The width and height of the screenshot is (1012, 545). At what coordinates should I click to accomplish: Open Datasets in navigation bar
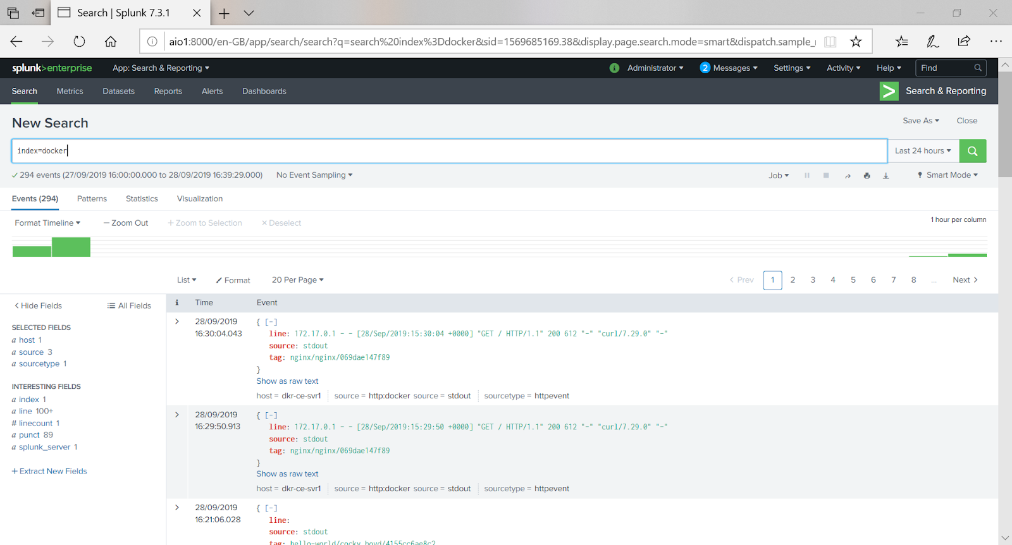(x=119, y=91)
